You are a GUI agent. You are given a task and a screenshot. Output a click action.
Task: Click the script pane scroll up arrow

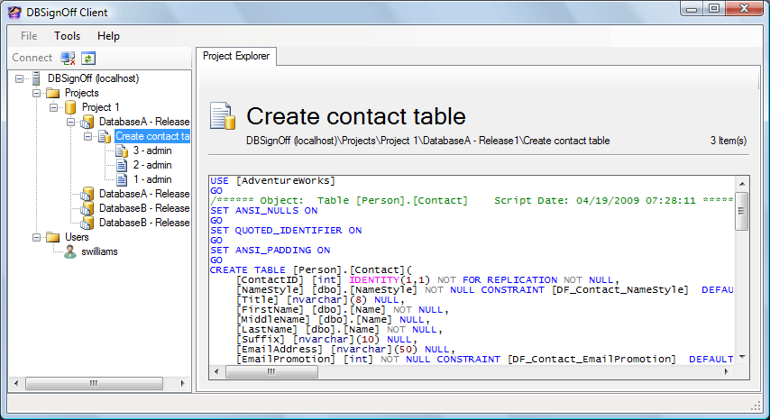742,184
